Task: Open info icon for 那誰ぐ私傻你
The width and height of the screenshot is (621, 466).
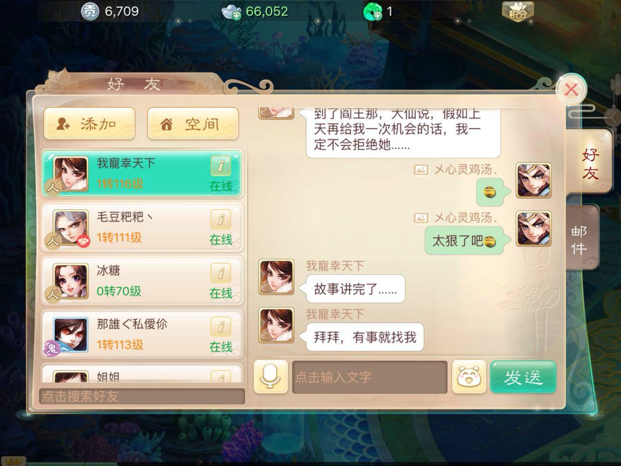Action: [221, 327]
